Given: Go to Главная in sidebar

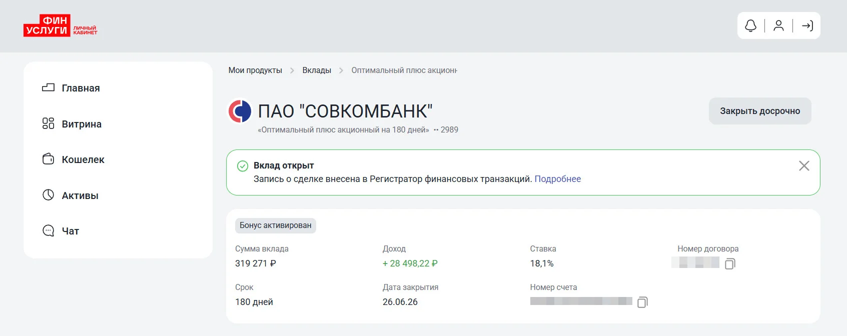Looking at the screenshot, I should click(81, 88).
